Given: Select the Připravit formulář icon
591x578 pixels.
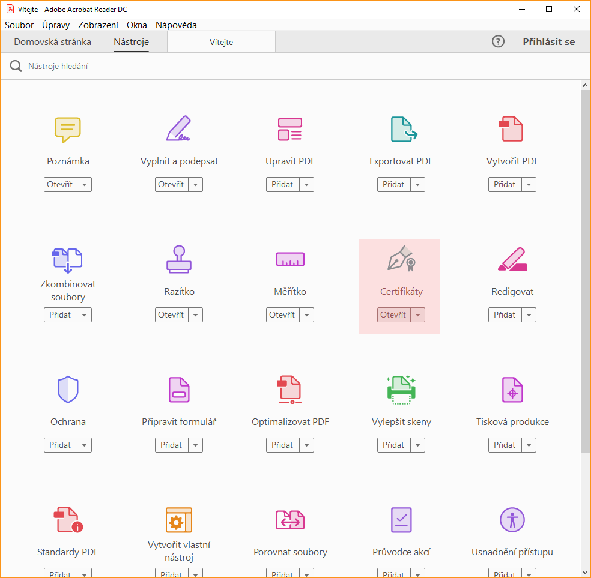Looking at the screenshot, I should pos(179,390).
